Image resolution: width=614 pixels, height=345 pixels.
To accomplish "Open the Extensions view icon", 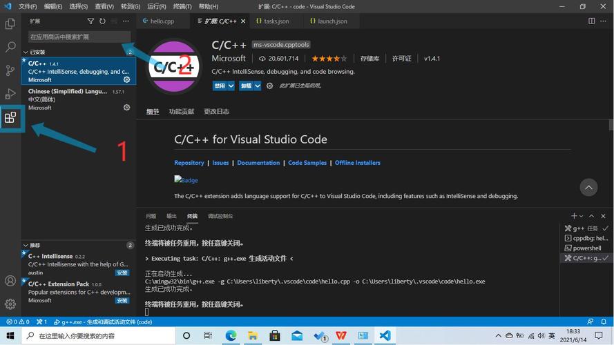I will click(x=10, y=117).
